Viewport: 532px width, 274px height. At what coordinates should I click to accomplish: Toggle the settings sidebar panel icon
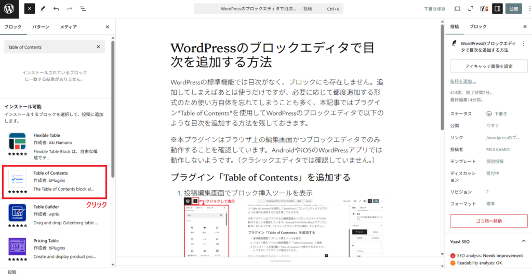click(497, 9)
